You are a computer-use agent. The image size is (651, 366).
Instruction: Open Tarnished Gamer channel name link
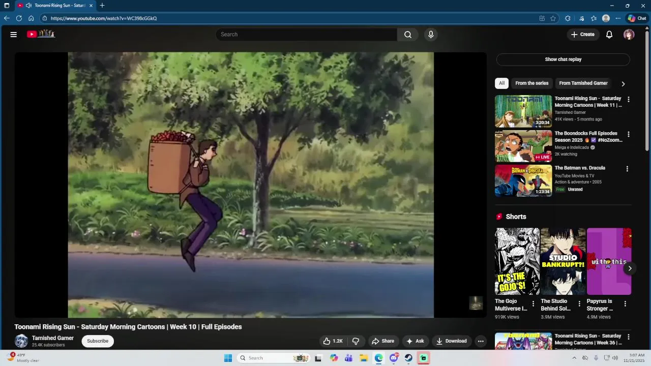53,338
